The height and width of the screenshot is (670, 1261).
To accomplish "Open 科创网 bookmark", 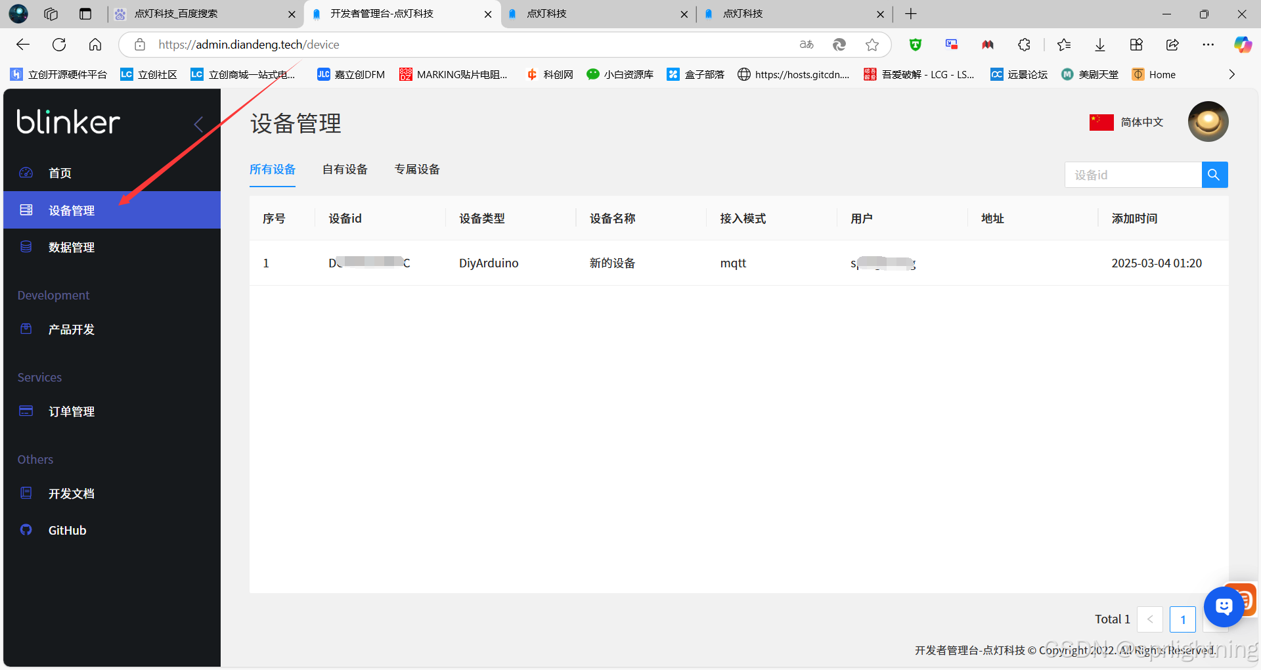I will point(550,74).
